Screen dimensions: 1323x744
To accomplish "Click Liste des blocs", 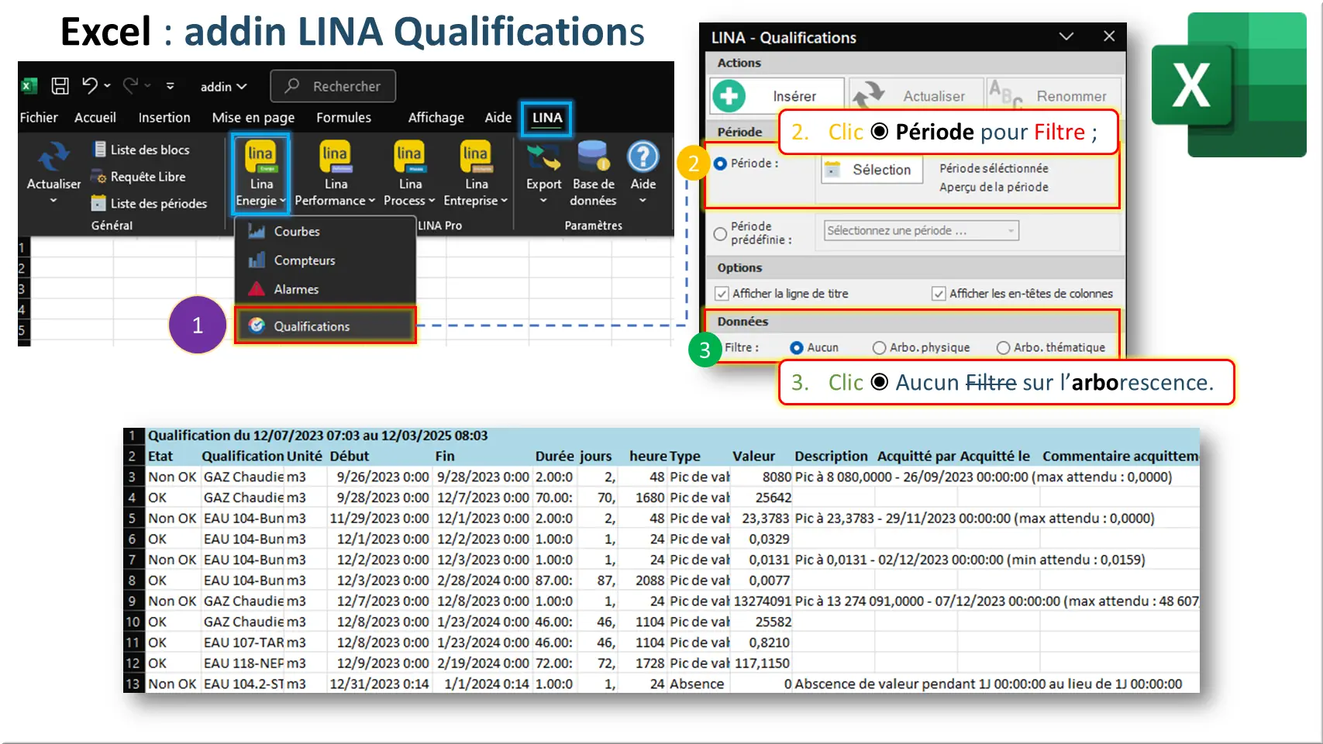I will (142, 150).
